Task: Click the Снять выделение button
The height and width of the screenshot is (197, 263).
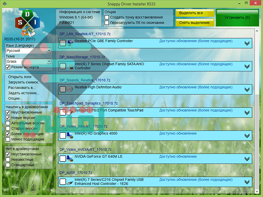Action: (x=195, y=23)
